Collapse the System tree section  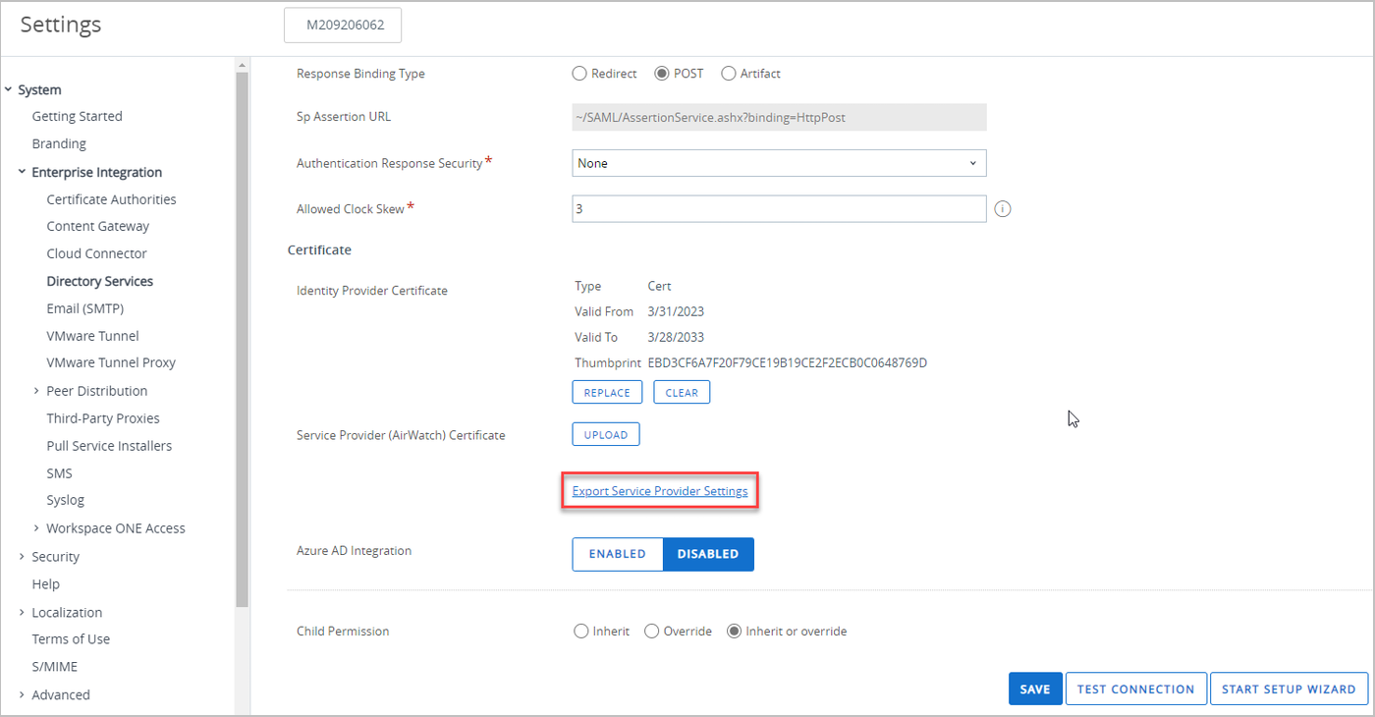(x=8, y=90)
